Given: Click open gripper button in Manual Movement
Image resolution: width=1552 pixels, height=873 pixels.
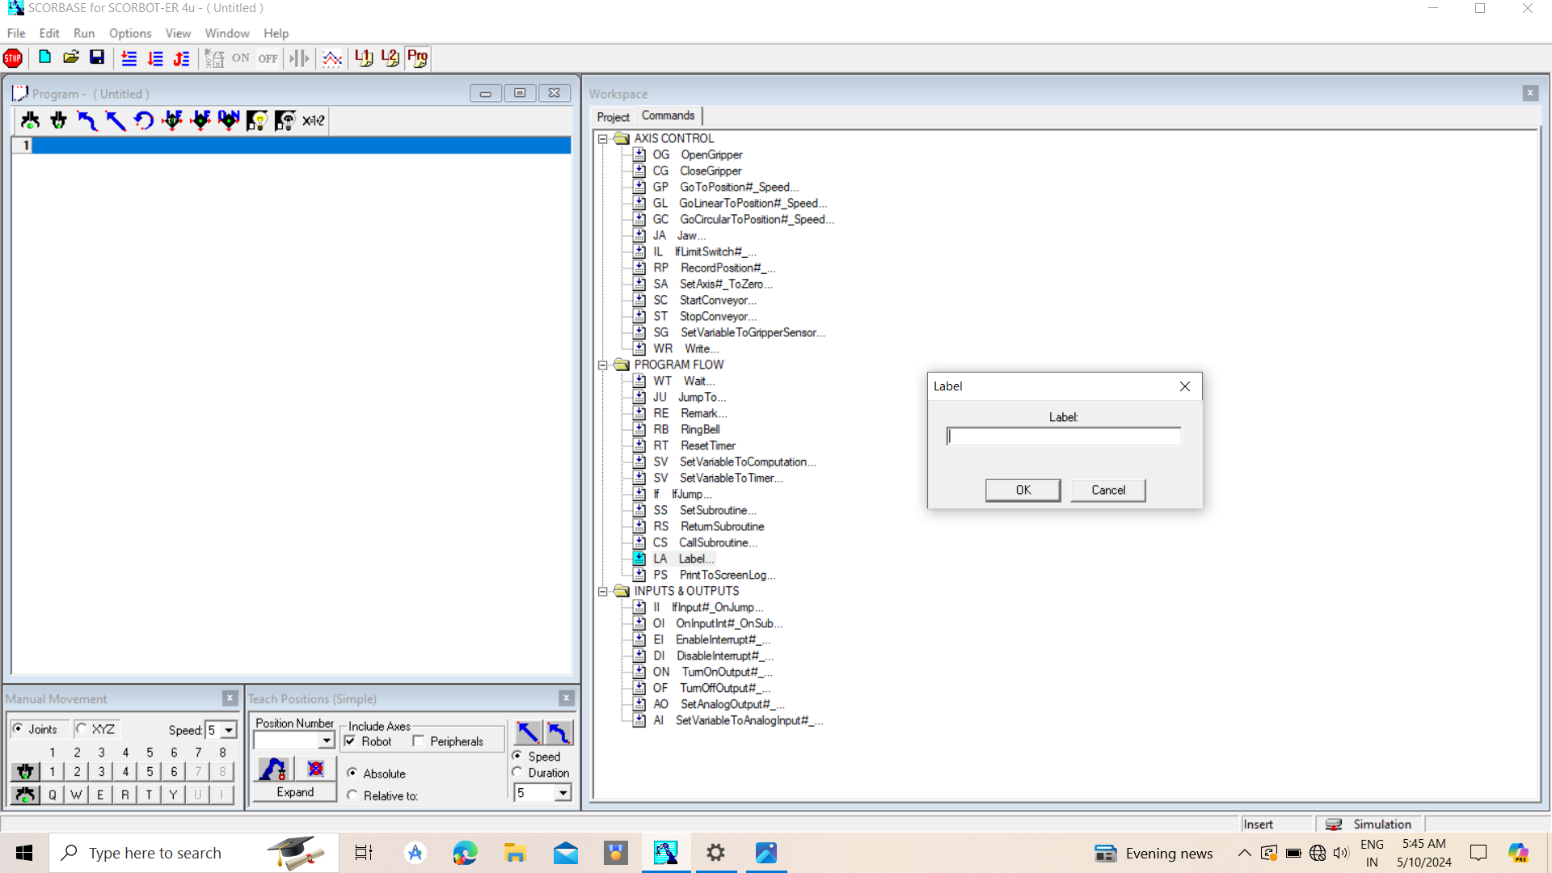Looking at the screenshot, I should (x=25, y=795).
